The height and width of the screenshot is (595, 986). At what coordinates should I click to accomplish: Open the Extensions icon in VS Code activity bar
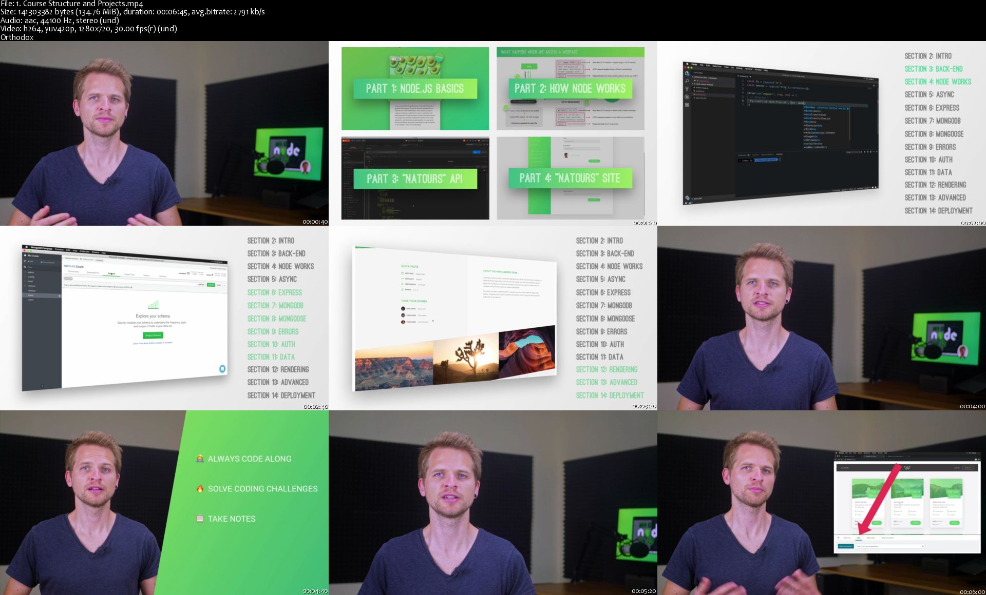[x=687, y=105]
